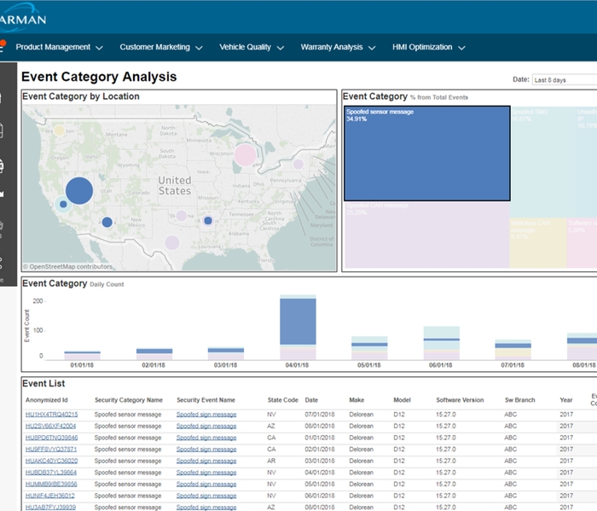Select the 03/01/18 stacked bar
The height and width of the screenshot is (511, 597).
tap(226, 353)
